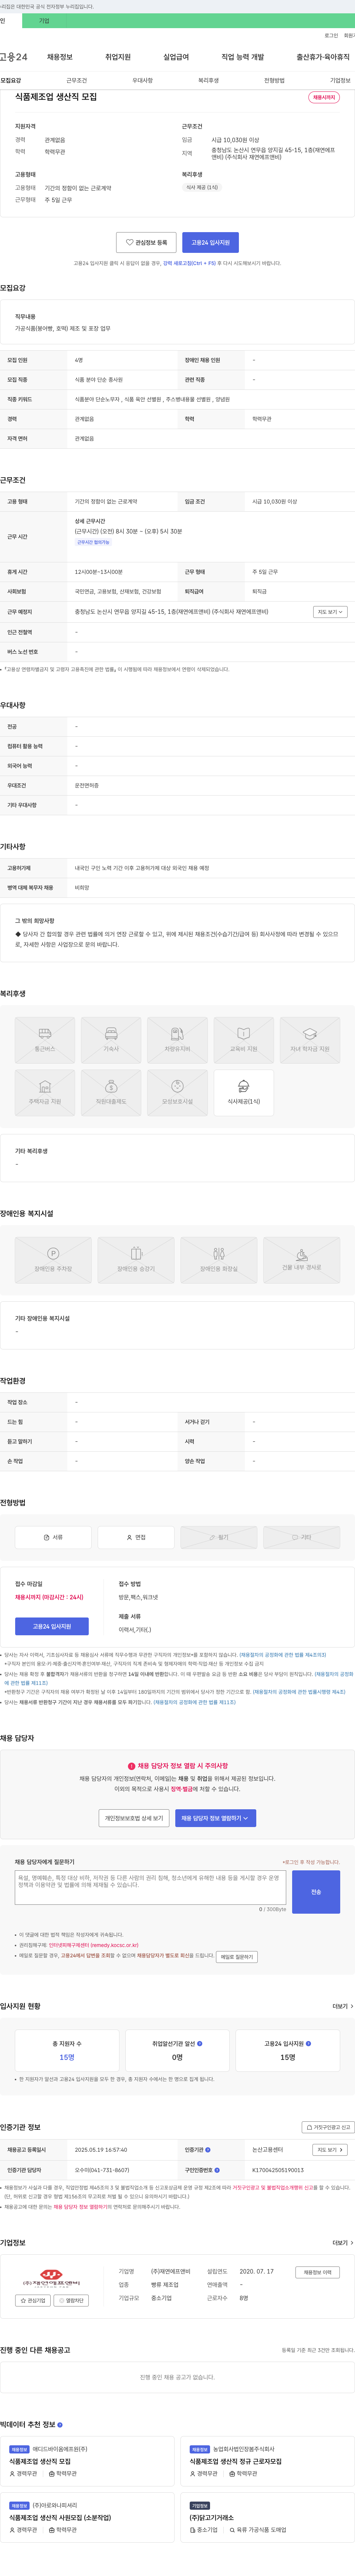This screenshot has height=2576, width=355.
Task: Open the 실업급여 main menu
Action: tap(176, 57)
